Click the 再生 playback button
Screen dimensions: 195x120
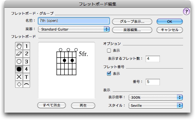coord(83,106)
